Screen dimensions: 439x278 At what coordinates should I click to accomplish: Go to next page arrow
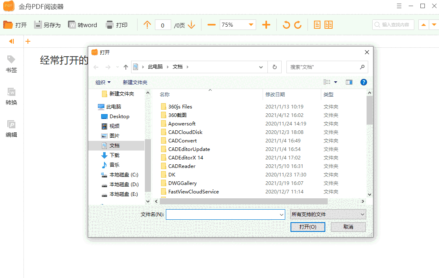tap(191, 25)
